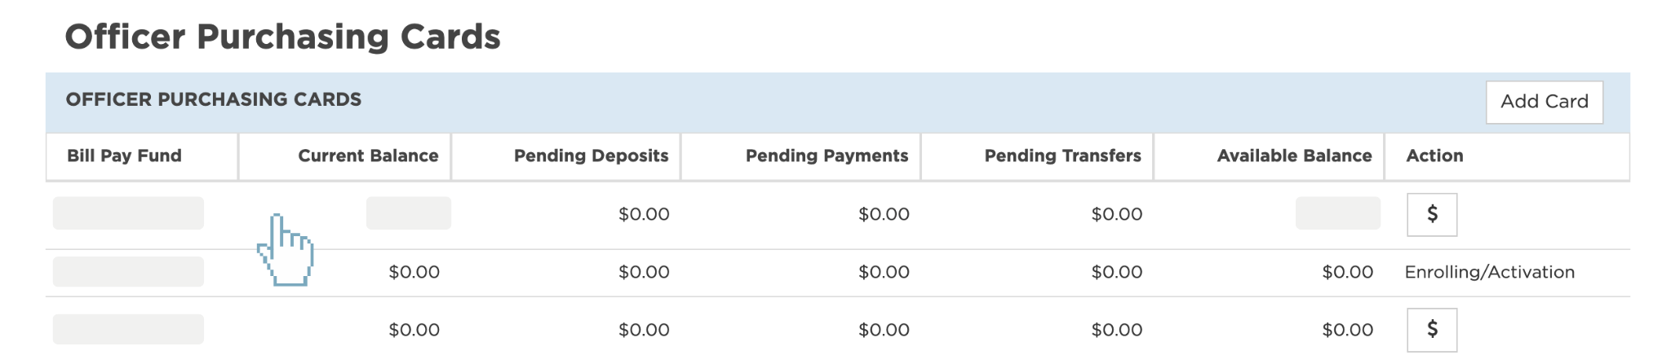Select the Available Balance column header
The height and width of the screenshot is (364, 1671).
(1294, 156)
